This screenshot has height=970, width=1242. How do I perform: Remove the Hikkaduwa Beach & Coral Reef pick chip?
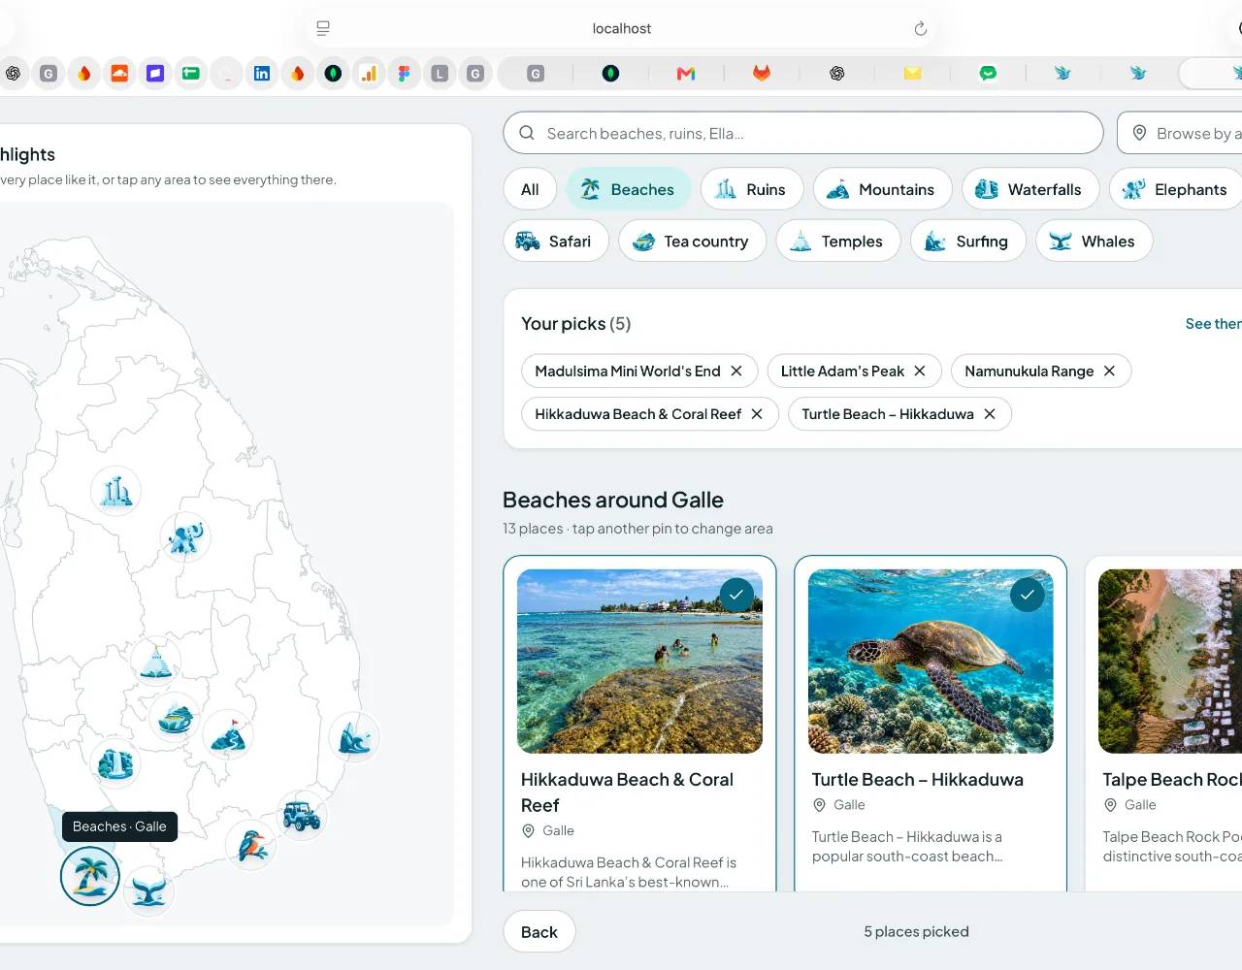coord(757,414)
